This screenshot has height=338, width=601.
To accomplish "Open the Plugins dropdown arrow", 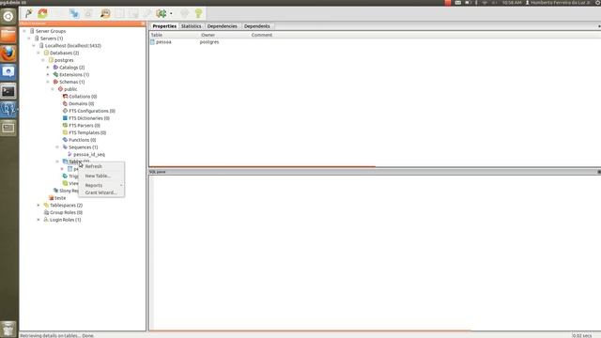I will tap(171, 14).
